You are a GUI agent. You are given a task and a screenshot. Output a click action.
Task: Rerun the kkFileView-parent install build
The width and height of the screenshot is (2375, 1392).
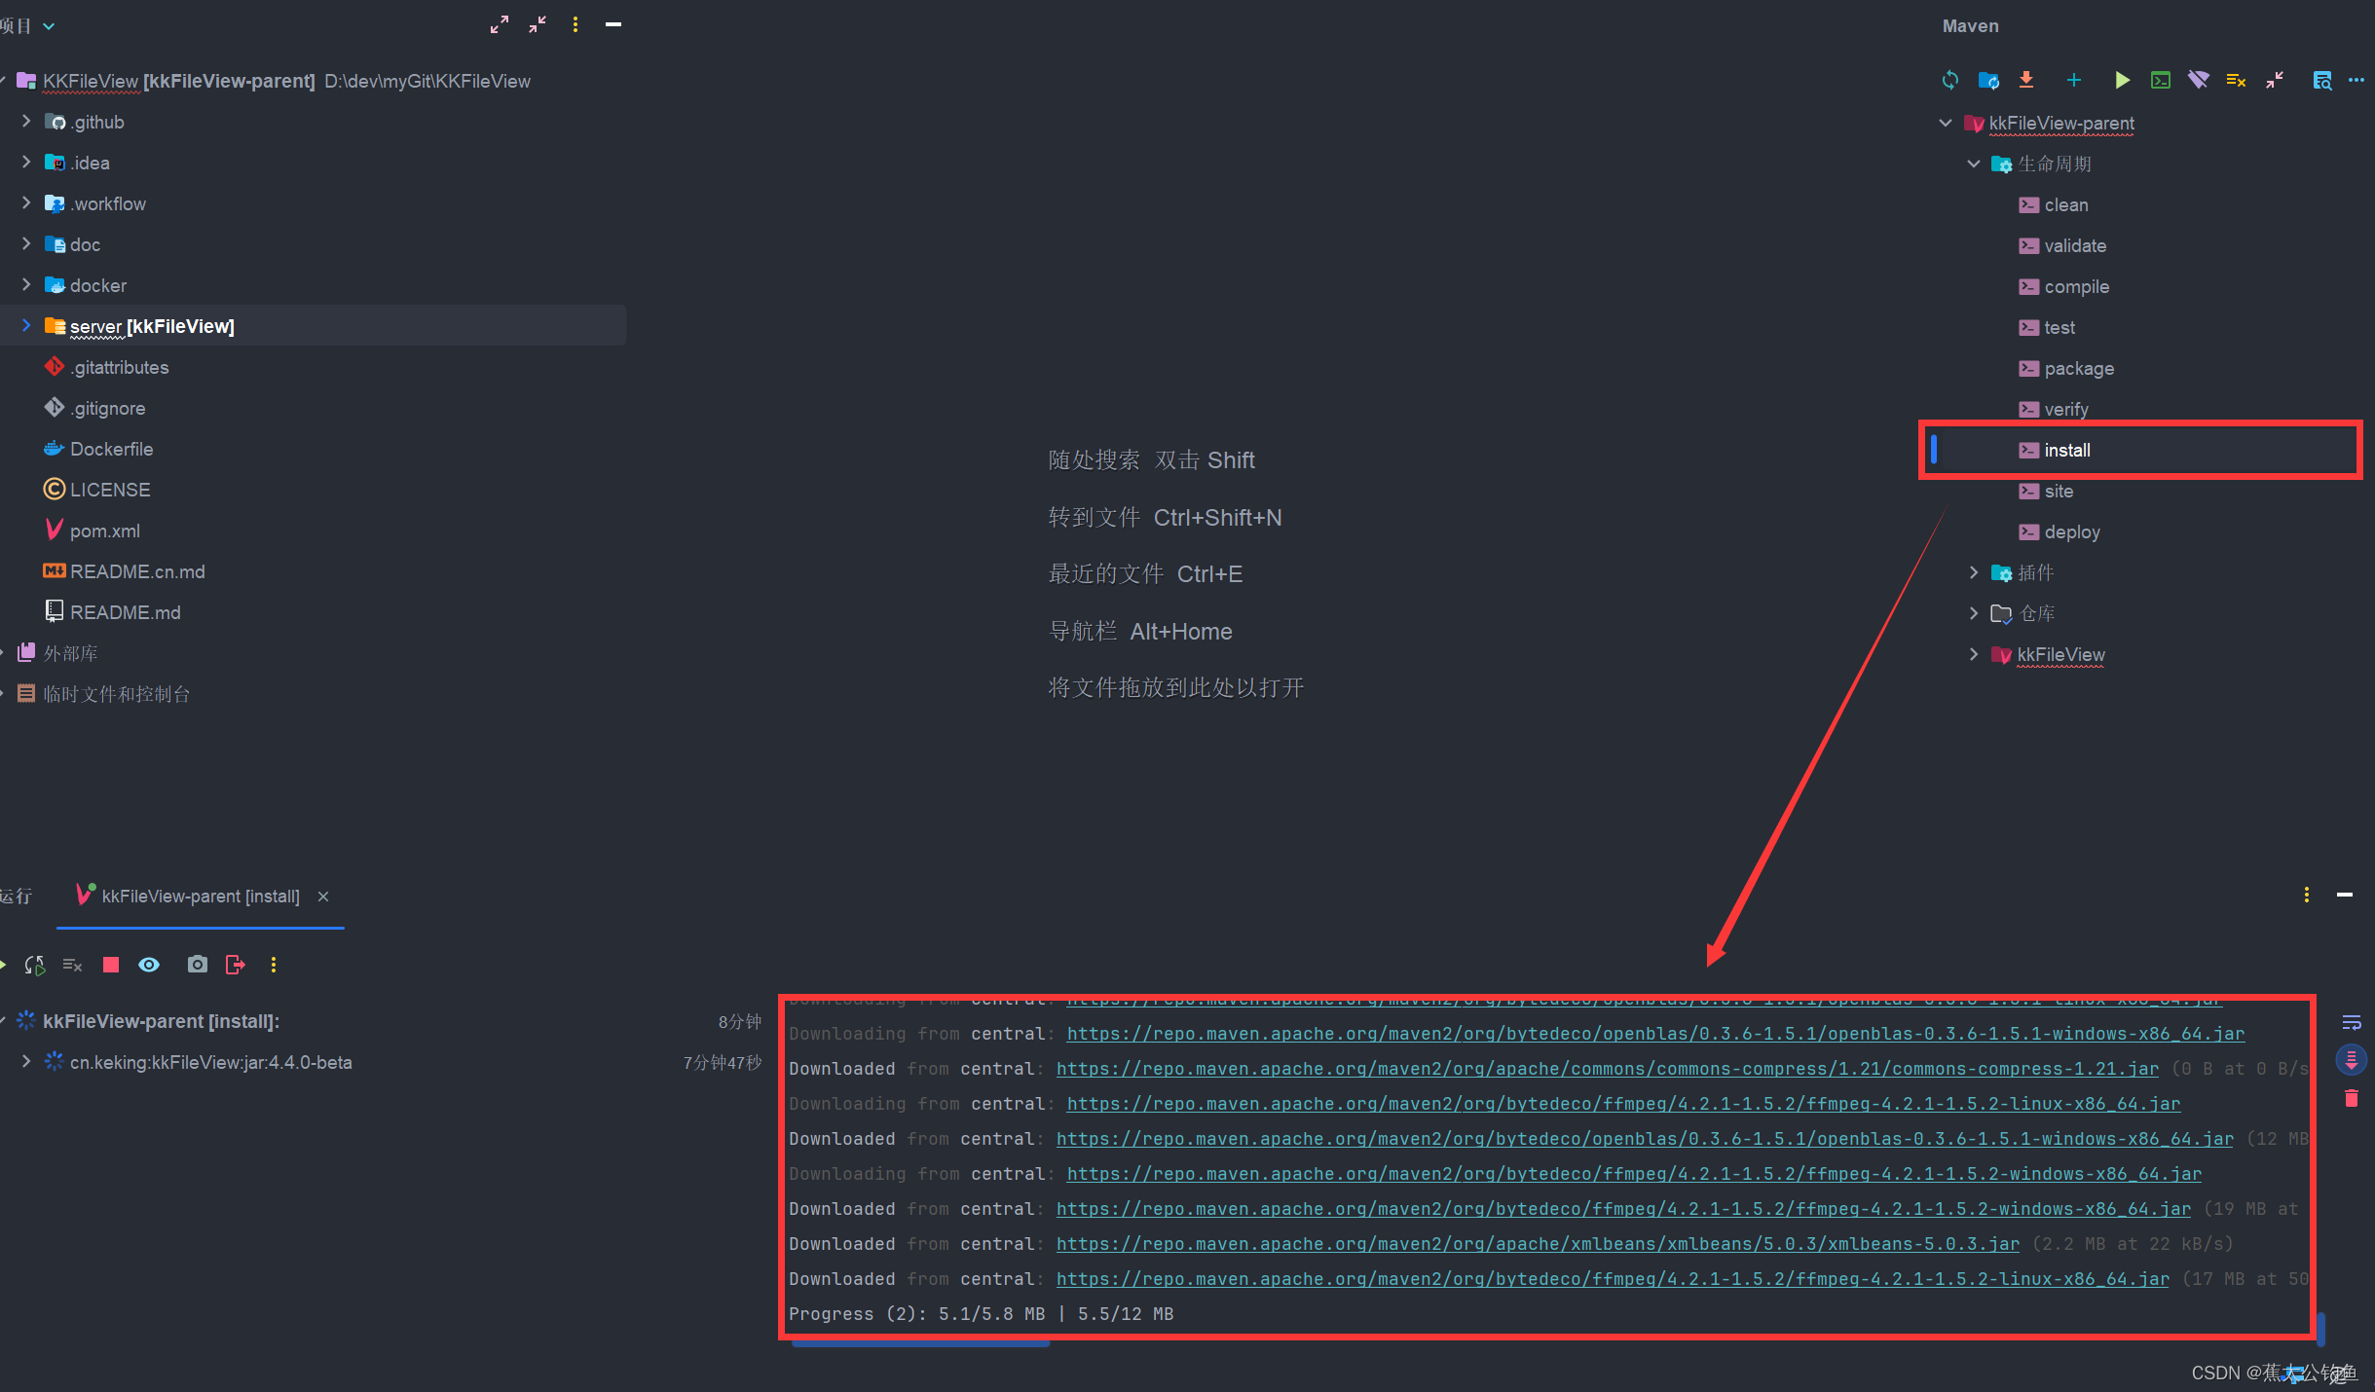tap(34, 965)
